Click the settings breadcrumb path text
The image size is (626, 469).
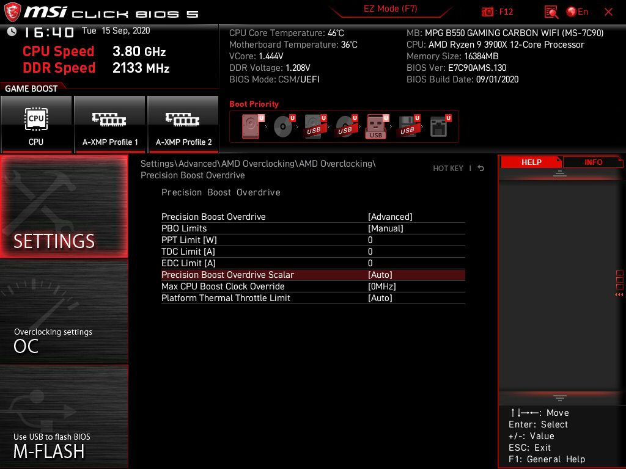click(258, 170)
